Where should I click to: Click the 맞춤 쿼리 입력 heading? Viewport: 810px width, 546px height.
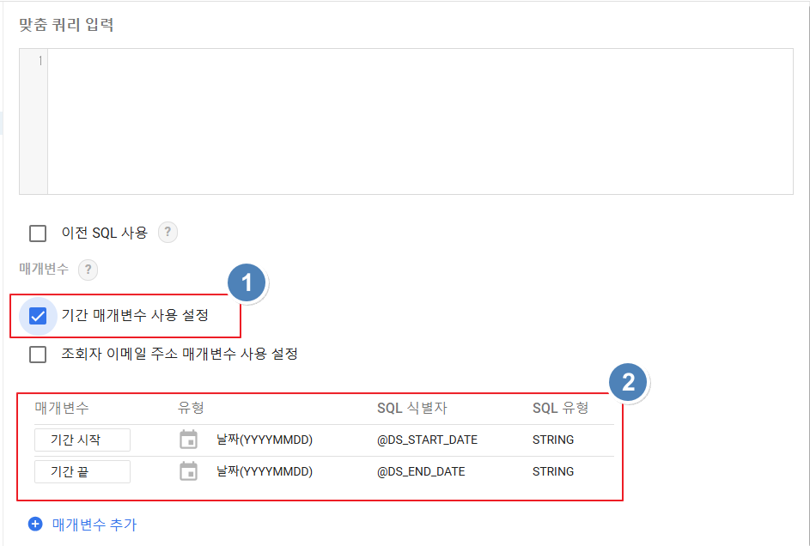(66, 25)
